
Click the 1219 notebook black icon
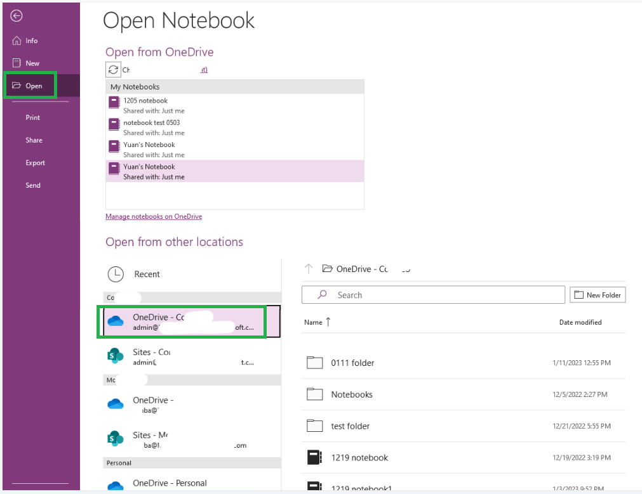314,457
